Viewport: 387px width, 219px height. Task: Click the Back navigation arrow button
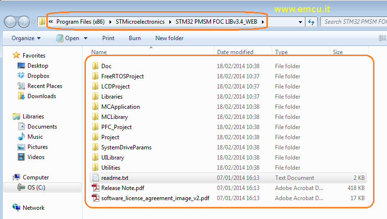click(x=10, y=22)
